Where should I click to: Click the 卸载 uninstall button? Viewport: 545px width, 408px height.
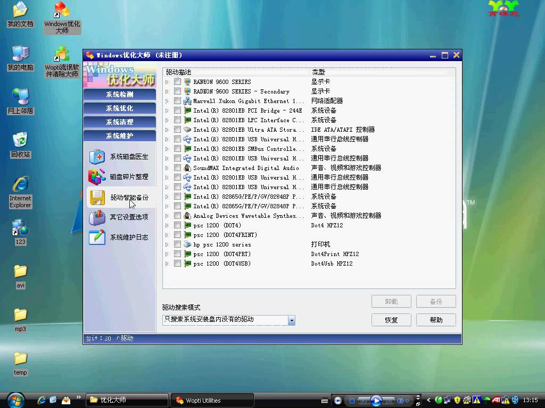point(391,302)
